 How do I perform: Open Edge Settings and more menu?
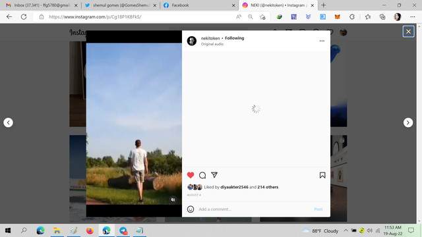tap(413, 16)
